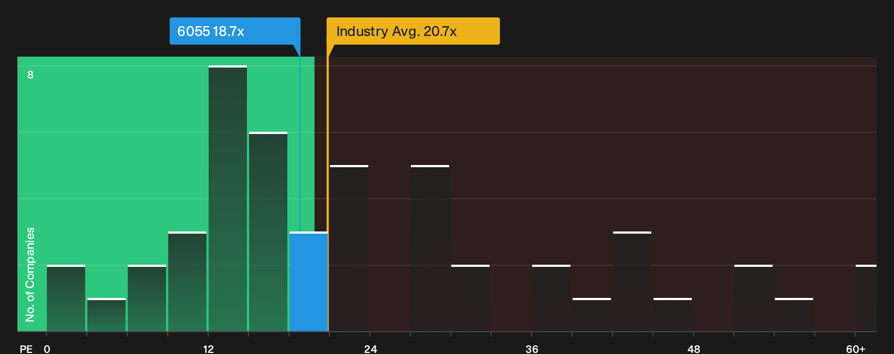Select the second-tallest bar left of blue bar
This screenshot has width=894, height=354.
[268, 231]
